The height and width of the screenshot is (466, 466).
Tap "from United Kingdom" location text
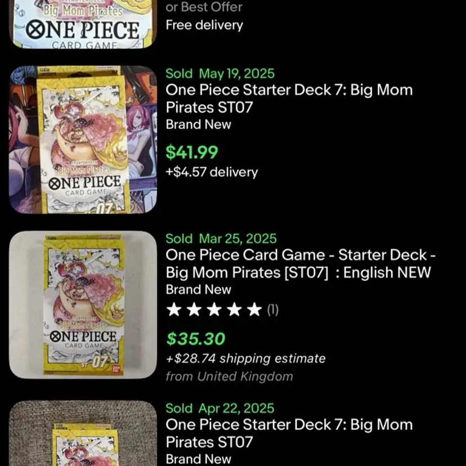tap(229, 377)
